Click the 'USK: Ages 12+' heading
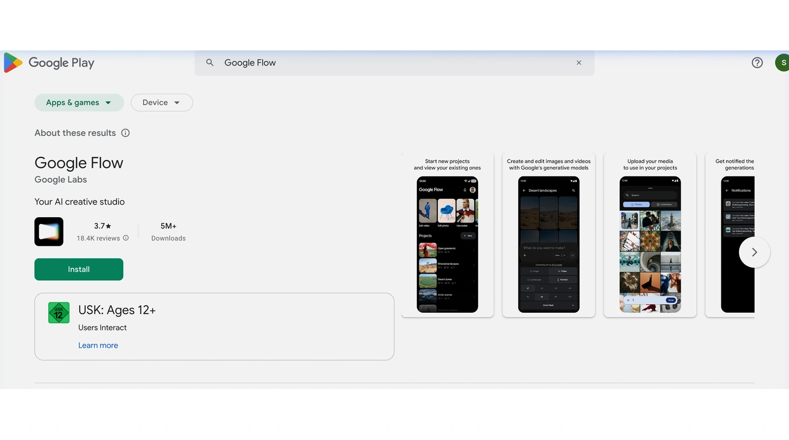Screen dimensions: 789x440 (117, 310)
